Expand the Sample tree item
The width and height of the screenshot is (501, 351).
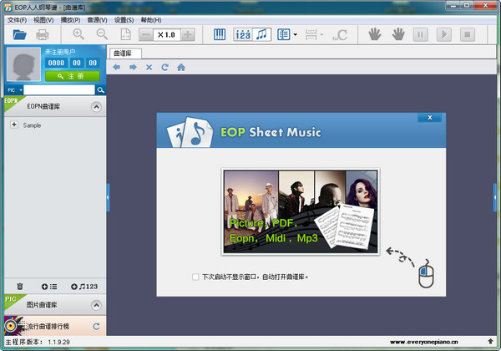[14, 125]
